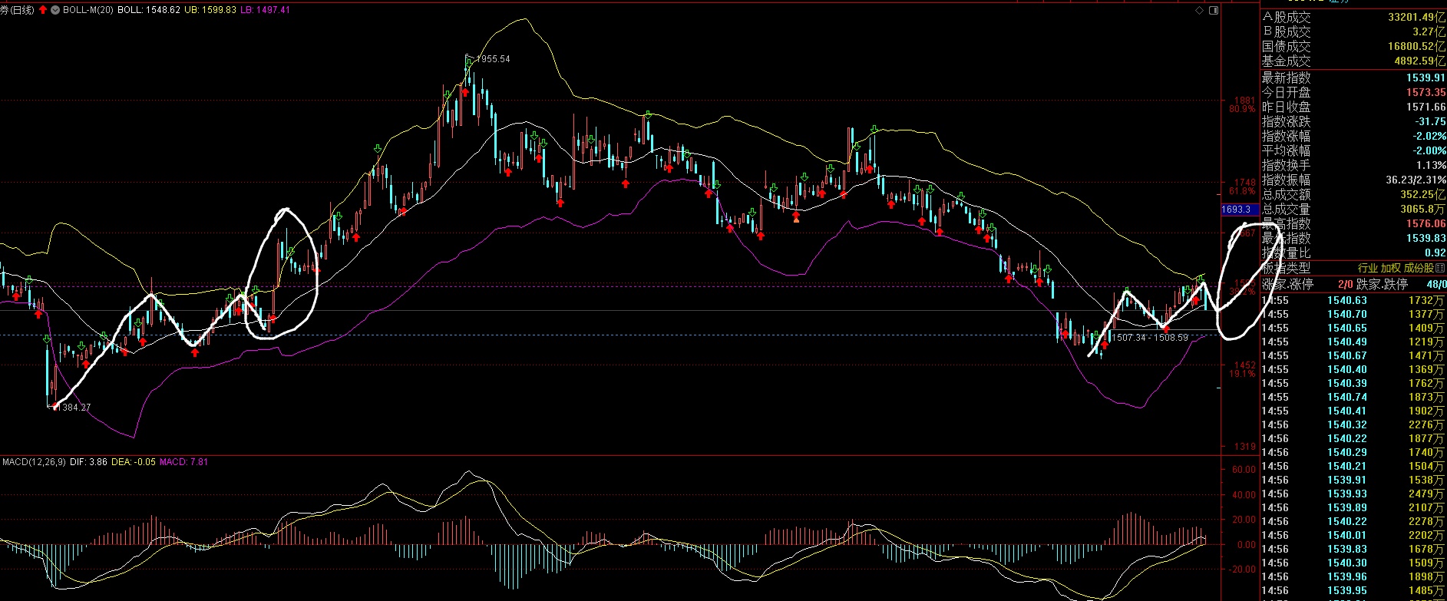Click the diamond icon at chart top-right
Viewport: 1447px width, 601px height.
pyautogui.click(x=1200, y=11)
